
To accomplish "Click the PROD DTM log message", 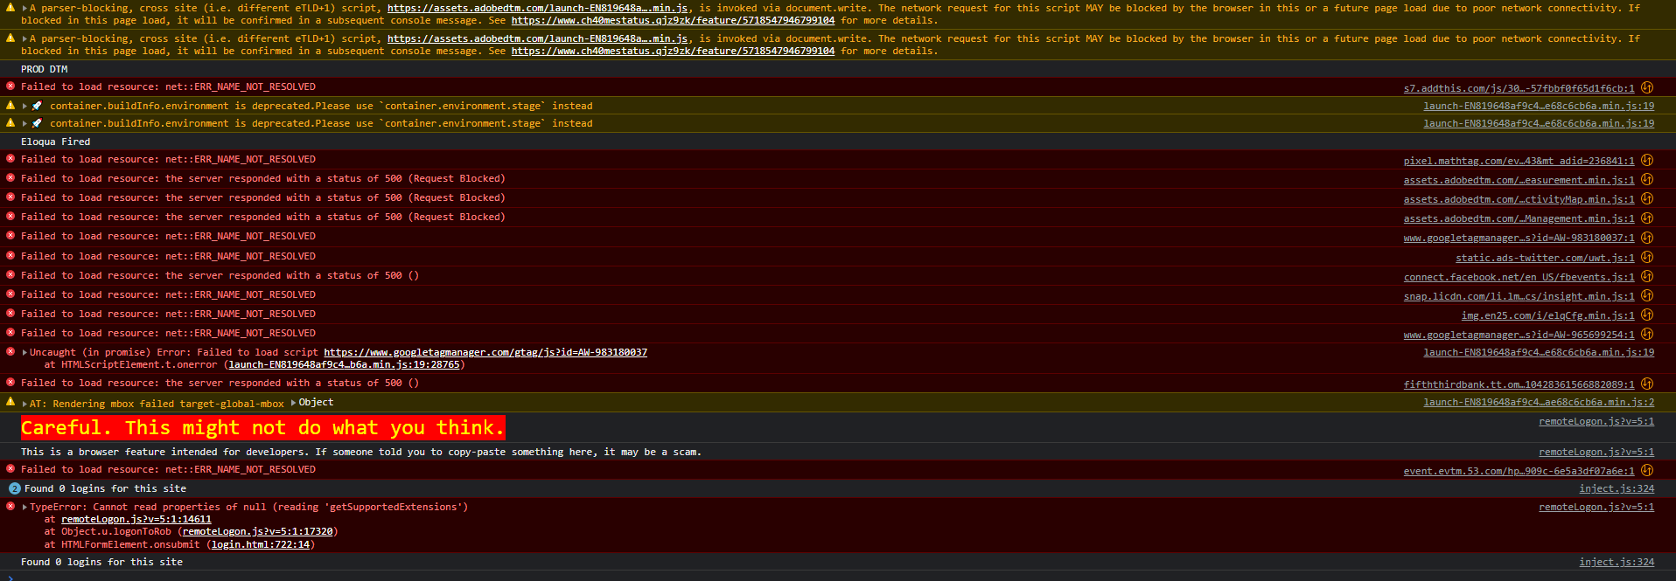I will [x=45, y=69].
